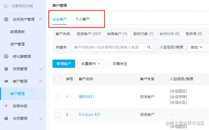Open the 指定 dropdown for 入驻项目/房源
Image resolution: width=209 pixels, height=130 pixels.
click(197, 47)
